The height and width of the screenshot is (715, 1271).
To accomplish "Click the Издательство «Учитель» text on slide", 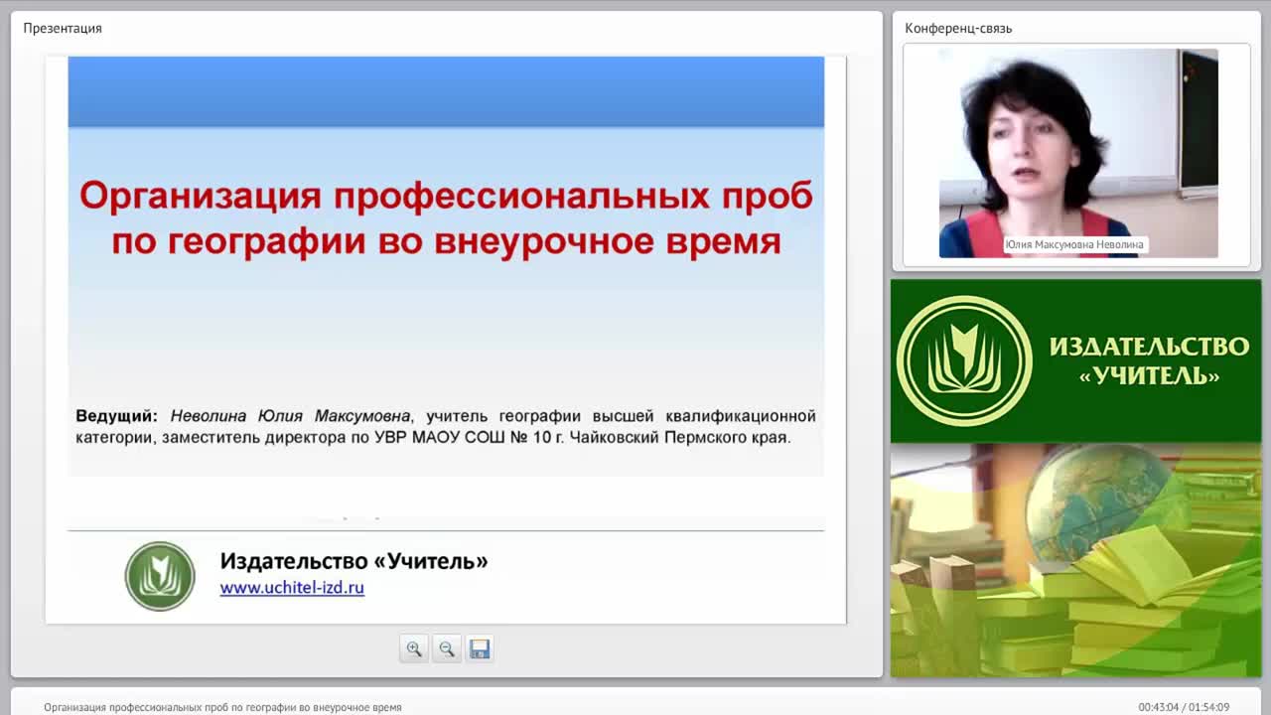I will coord(353,561).
